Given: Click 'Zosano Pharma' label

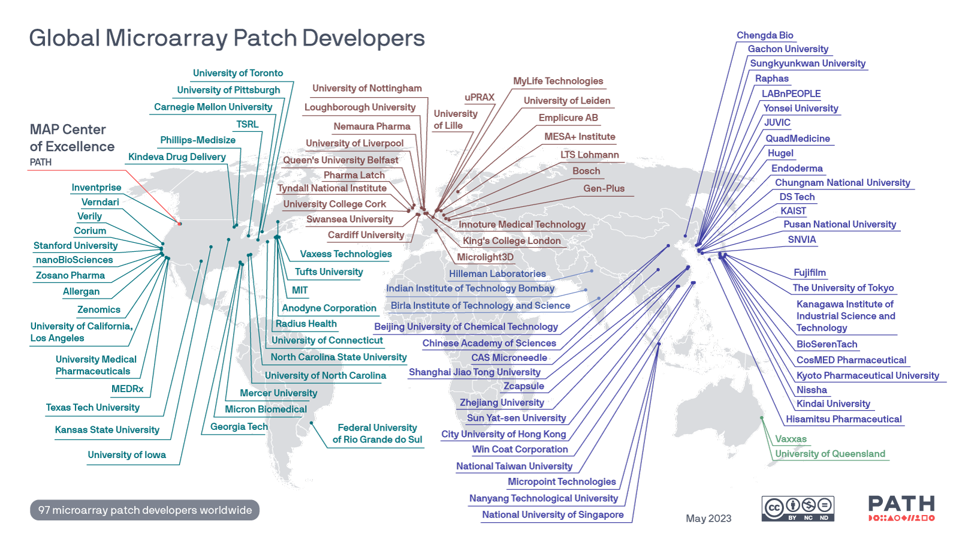Looking at the screenshot, I should [70, 276].
